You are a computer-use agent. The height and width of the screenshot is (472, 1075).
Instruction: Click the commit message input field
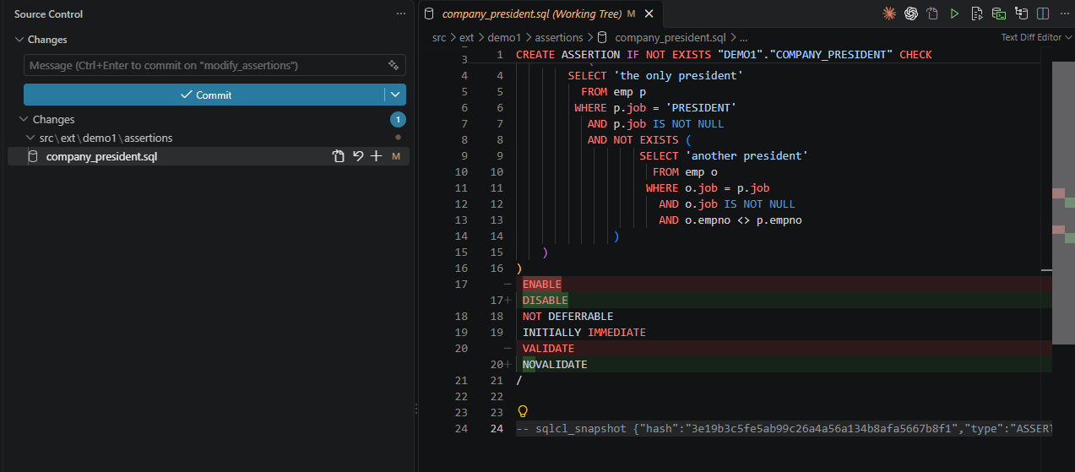(x=204, y=65)
